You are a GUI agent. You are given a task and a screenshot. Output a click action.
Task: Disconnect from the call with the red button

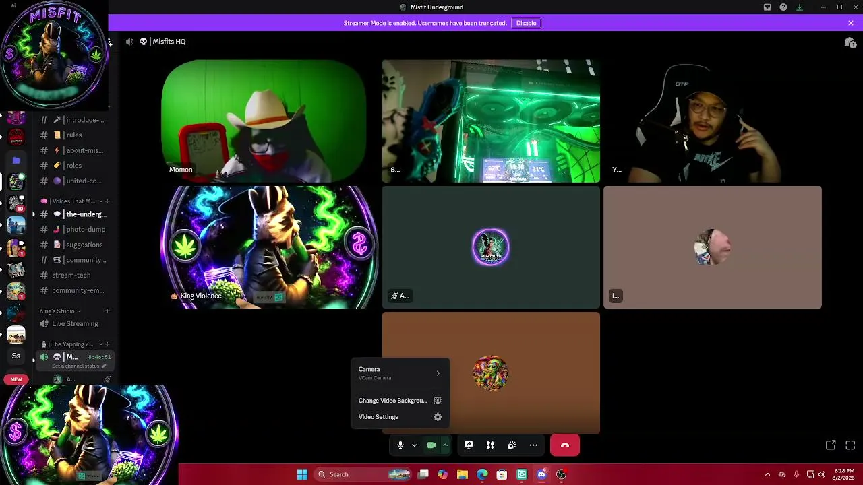click(x=565, y=445)
